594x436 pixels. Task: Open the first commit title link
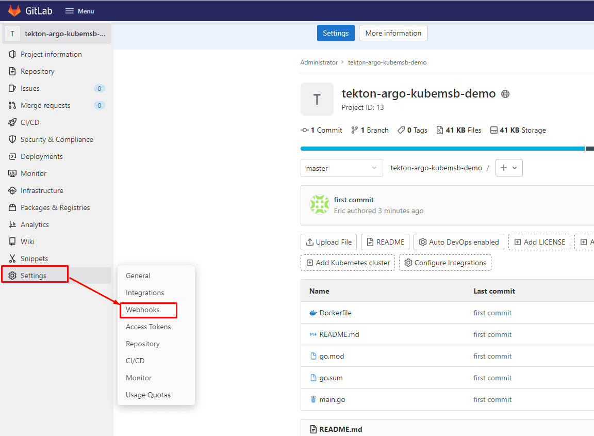pyautogui.click(x=353, y=200)
